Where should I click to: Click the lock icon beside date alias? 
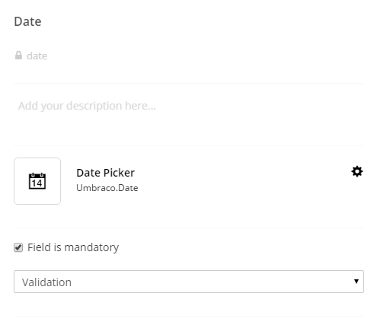(18, 56)
